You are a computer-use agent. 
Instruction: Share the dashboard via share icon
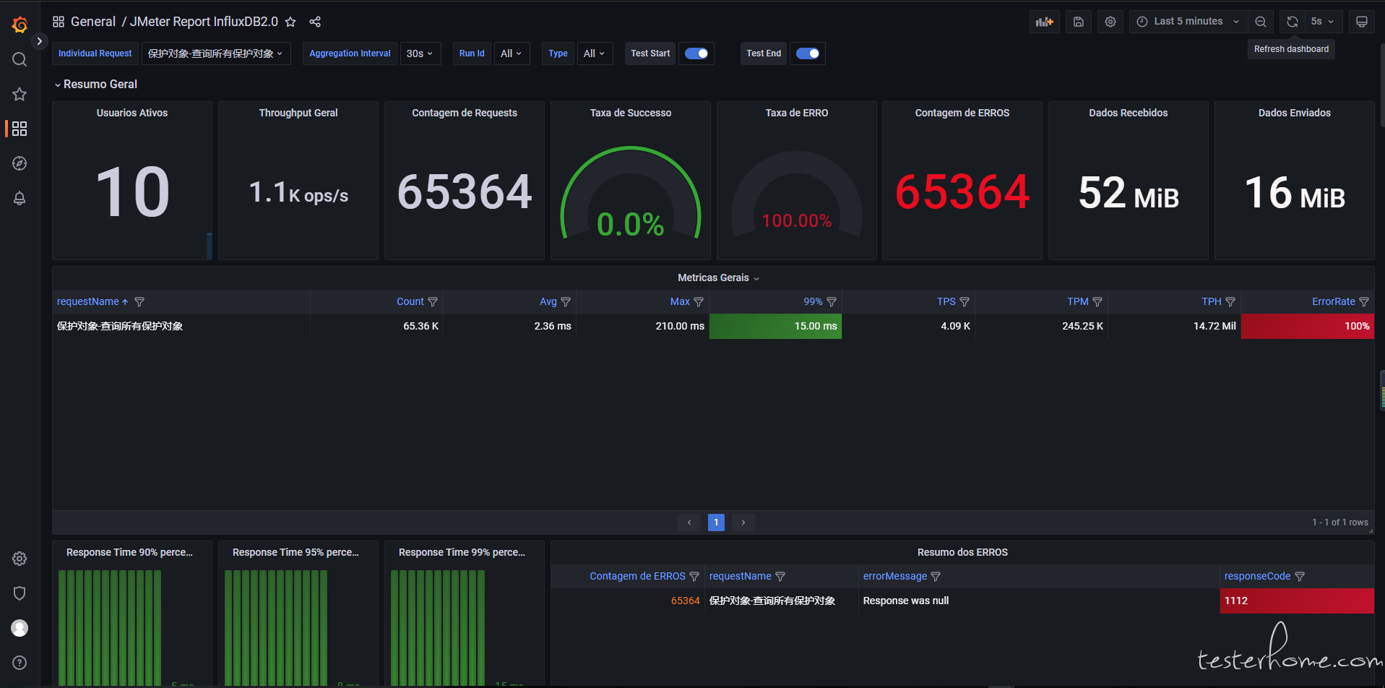coord(315,22)
